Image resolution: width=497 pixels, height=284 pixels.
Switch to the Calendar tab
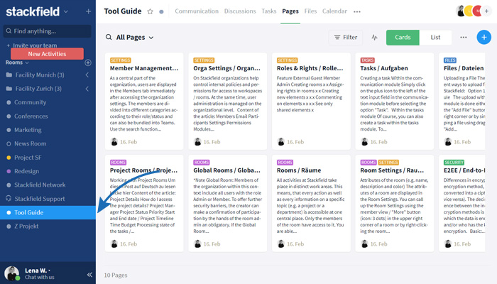click(334, 11)
